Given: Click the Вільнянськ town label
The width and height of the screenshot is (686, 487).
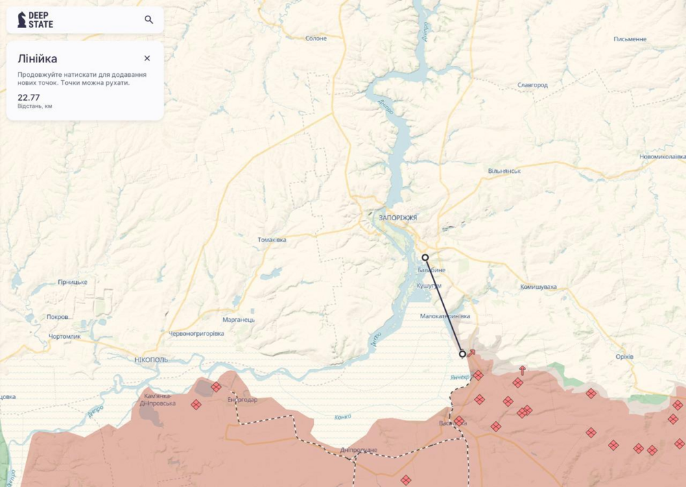Looking at the screenshot, I should [x=504, y=171].
